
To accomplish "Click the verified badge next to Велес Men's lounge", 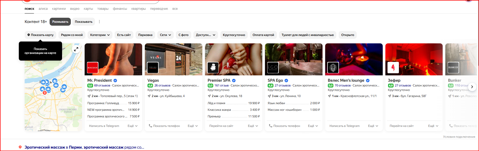I will [368, 81].
